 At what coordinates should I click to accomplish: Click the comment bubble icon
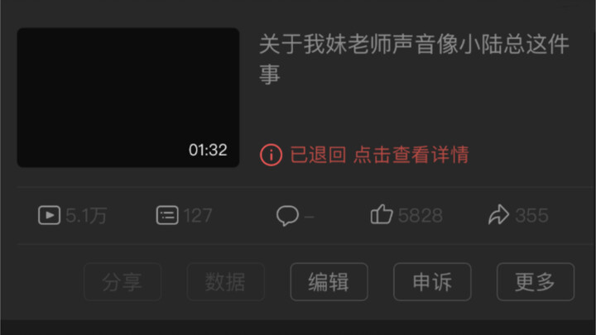pyautogui.click(x=287, y=216)
